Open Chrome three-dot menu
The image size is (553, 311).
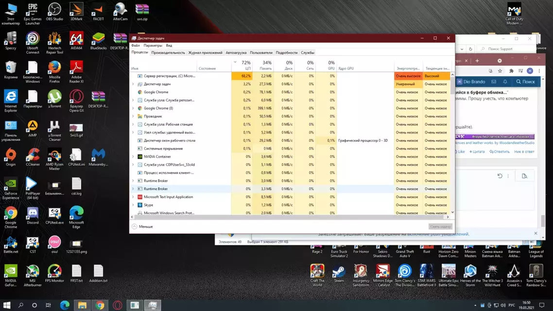[x=539, y=71]
